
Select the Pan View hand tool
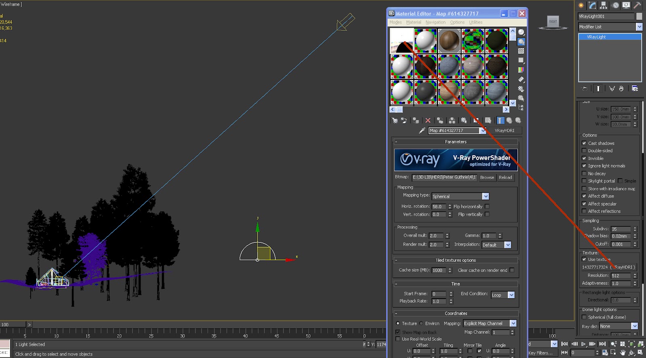pyautogui.click(x=623, y=353)
